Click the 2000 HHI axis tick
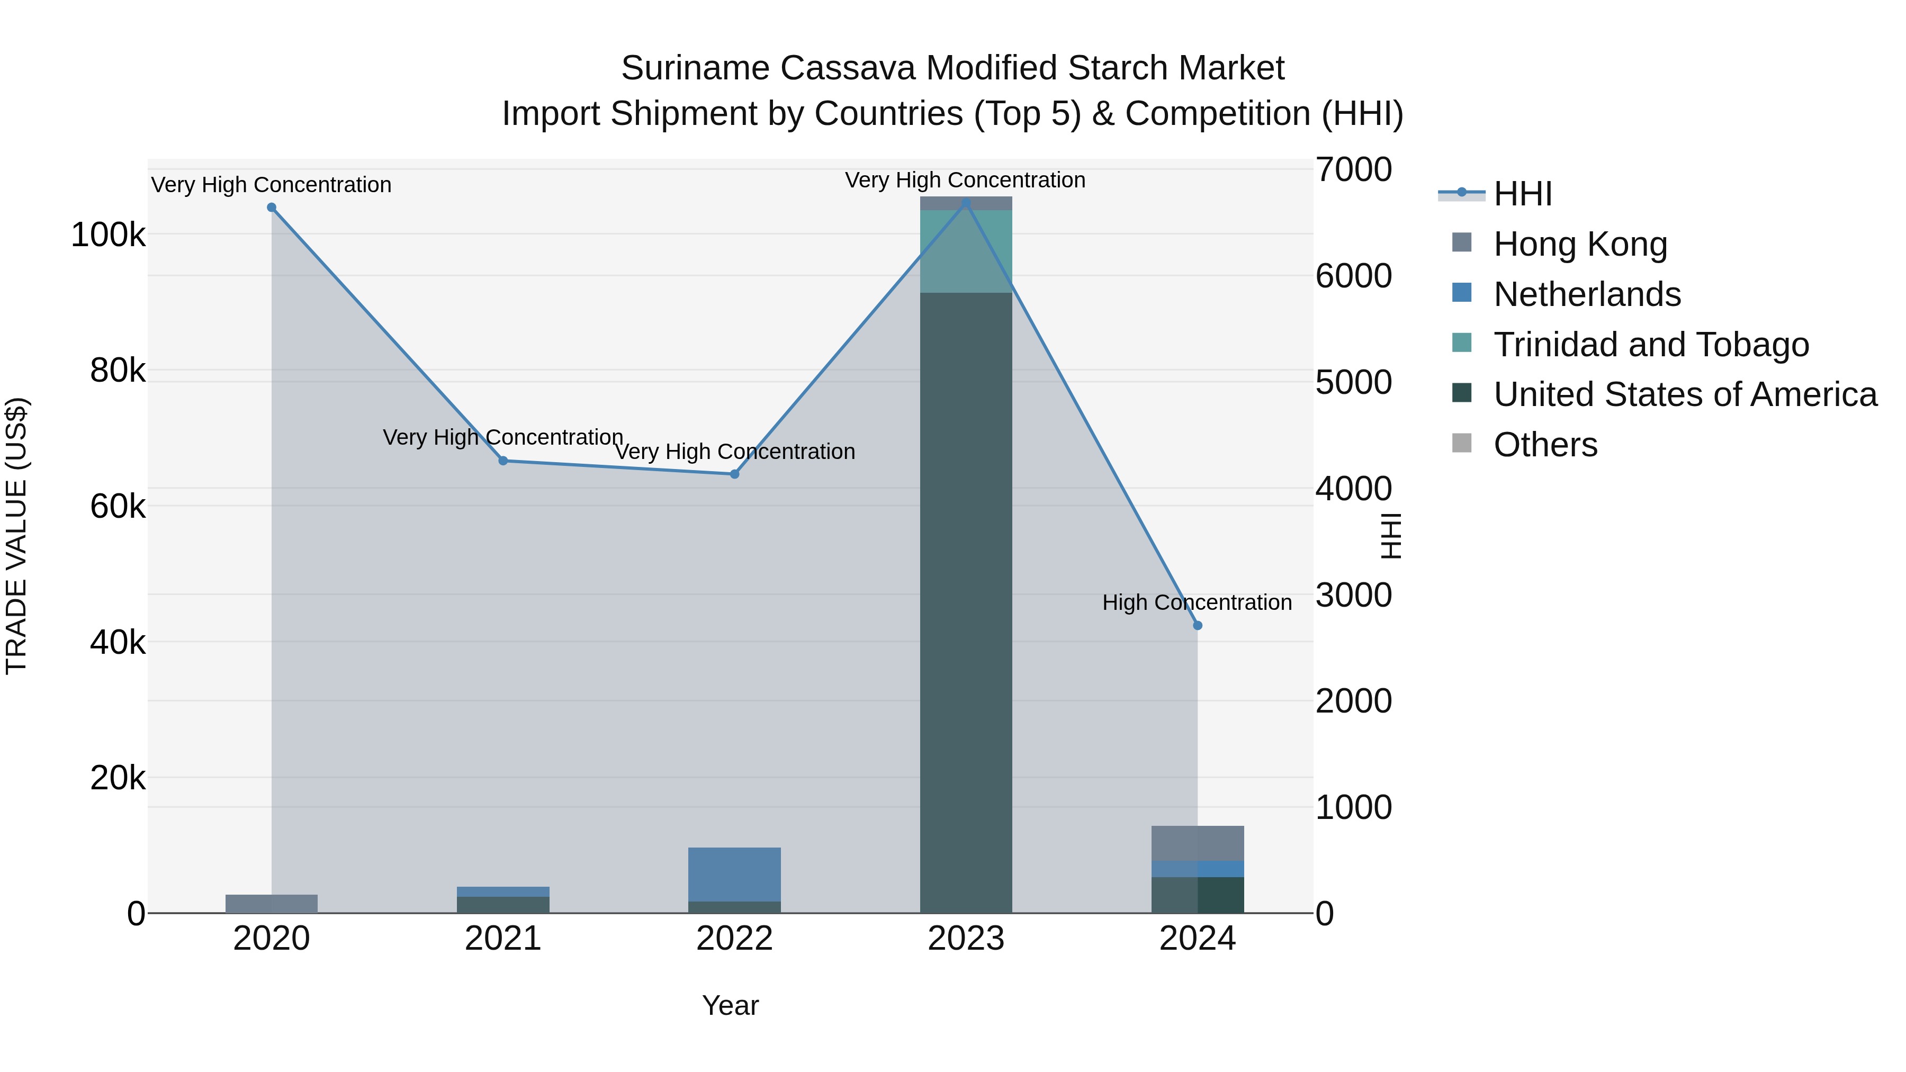Screen dimensions: 1906x1072 (1354, 701)
